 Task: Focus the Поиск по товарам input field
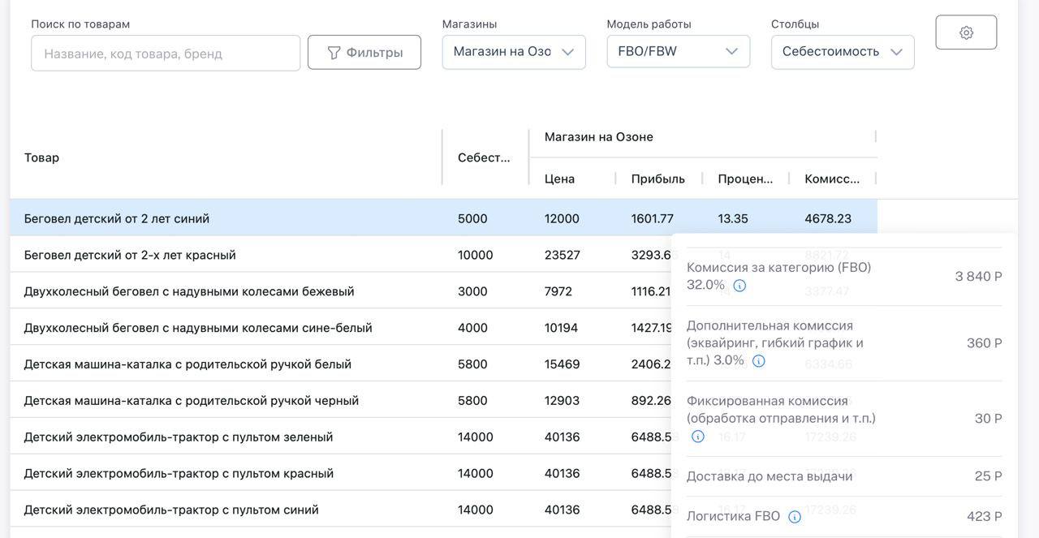(x=166, y=53)
